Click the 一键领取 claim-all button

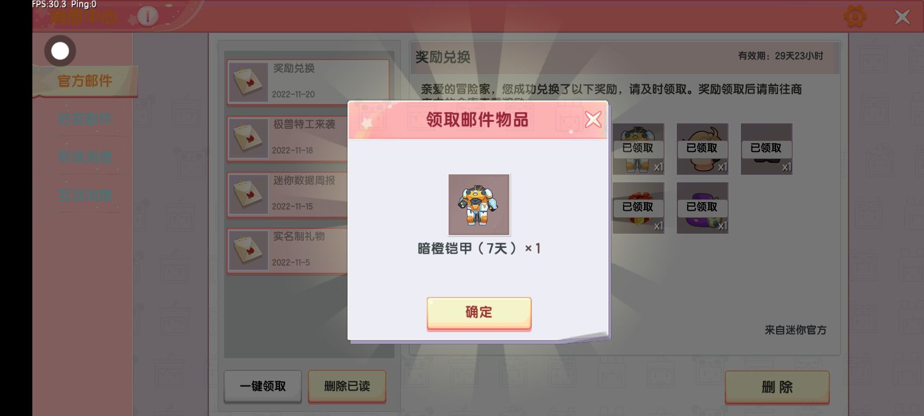click(263, 386)
